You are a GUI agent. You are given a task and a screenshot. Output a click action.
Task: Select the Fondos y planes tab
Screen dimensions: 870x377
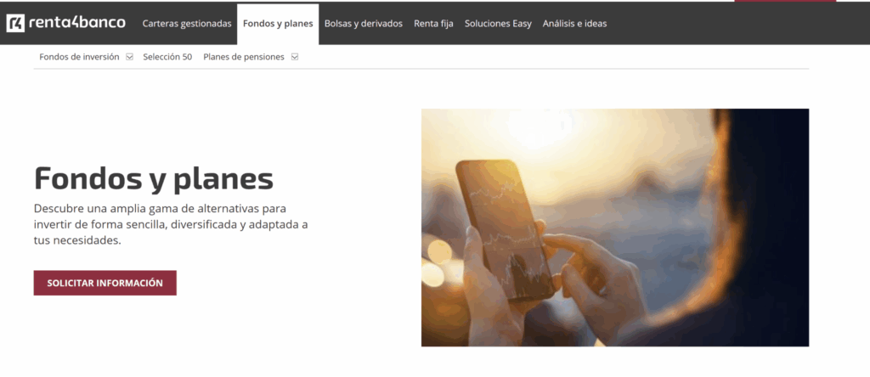pos(278,24)
